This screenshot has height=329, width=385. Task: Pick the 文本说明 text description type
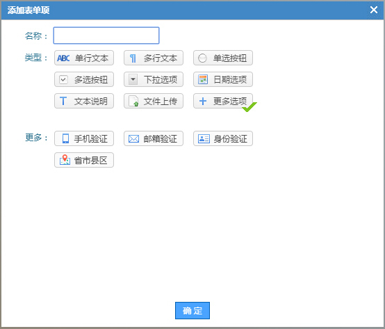pos(84,101)
